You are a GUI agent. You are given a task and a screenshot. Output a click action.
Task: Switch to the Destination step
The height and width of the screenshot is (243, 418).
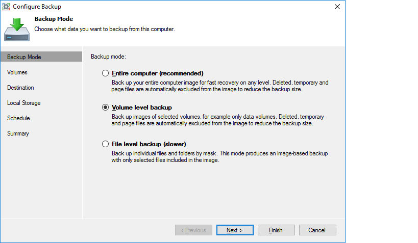[20, 88]
